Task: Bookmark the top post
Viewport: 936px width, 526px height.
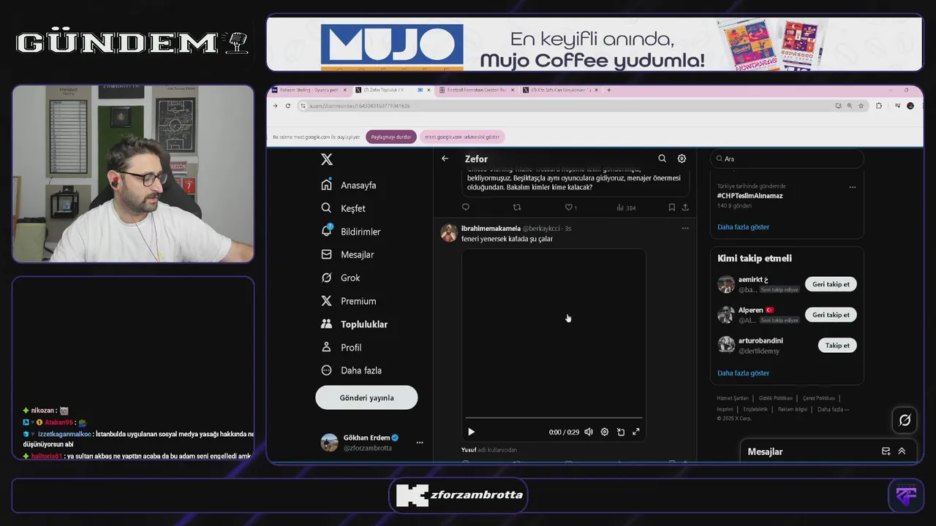Action: pos(671,207)
